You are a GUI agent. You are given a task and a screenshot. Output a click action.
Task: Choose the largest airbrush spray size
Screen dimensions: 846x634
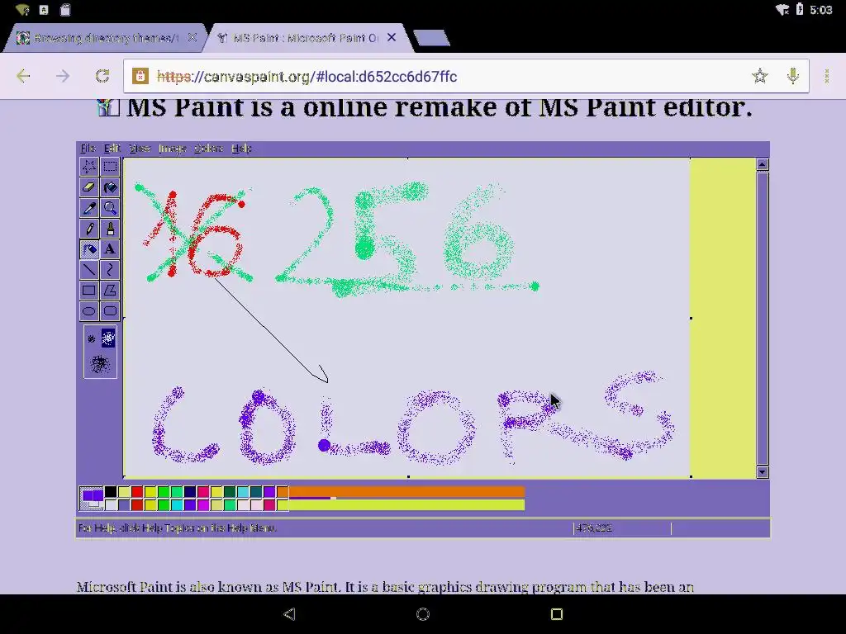pos(100,364)
